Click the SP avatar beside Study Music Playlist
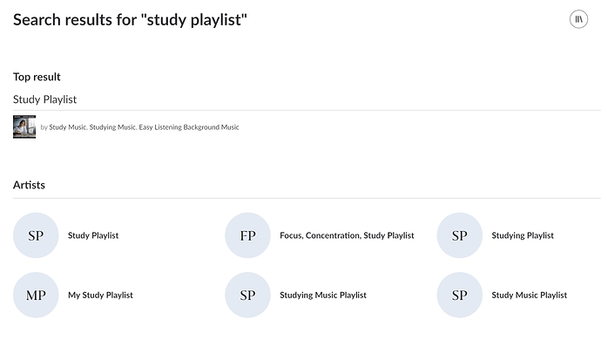601x340 pixels. coord(460,295)
